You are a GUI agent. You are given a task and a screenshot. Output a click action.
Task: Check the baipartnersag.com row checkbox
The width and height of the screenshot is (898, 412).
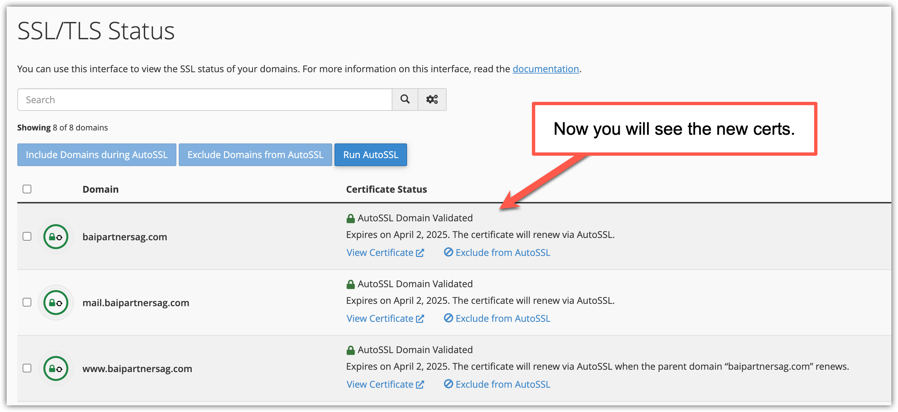pos(27,236)
